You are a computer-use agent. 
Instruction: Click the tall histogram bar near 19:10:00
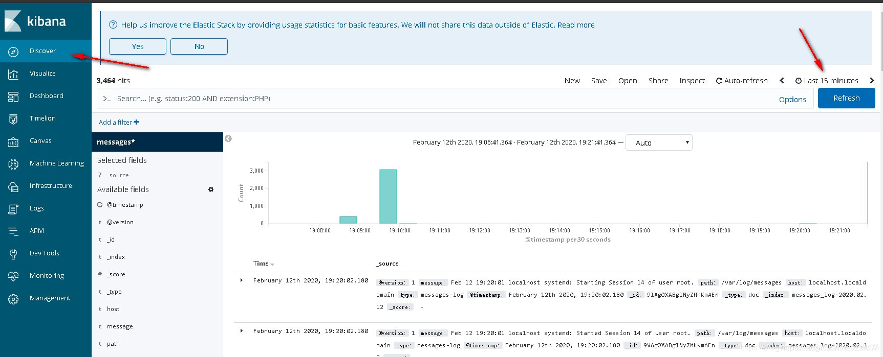tap(388, 196)
